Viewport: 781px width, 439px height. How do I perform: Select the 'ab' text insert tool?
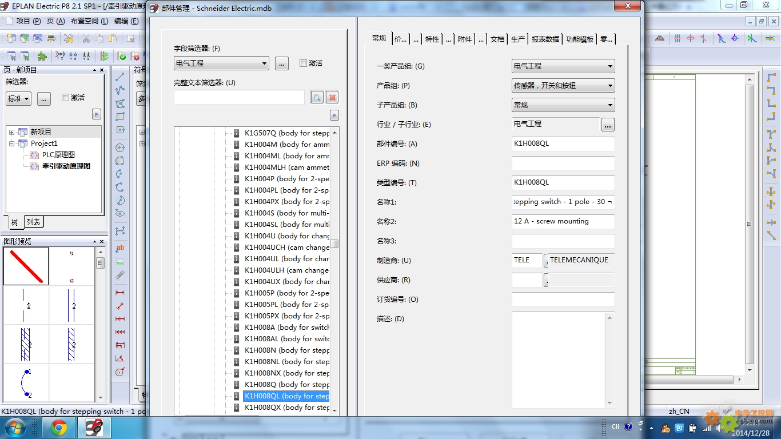[x=120, y=248]
